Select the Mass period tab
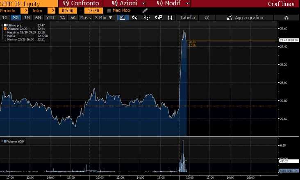This screenshot has height=180, width=300. [85, 18]
